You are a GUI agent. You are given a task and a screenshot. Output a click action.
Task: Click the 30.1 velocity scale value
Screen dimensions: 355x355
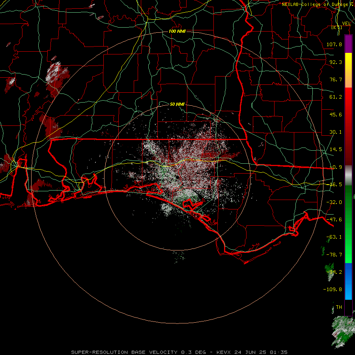[x=336, y=132]
